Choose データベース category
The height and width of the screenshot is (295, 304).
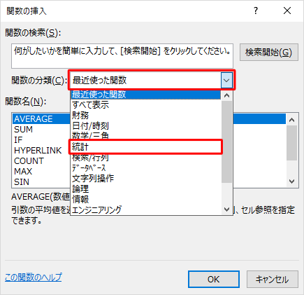(x=146, y=168)
